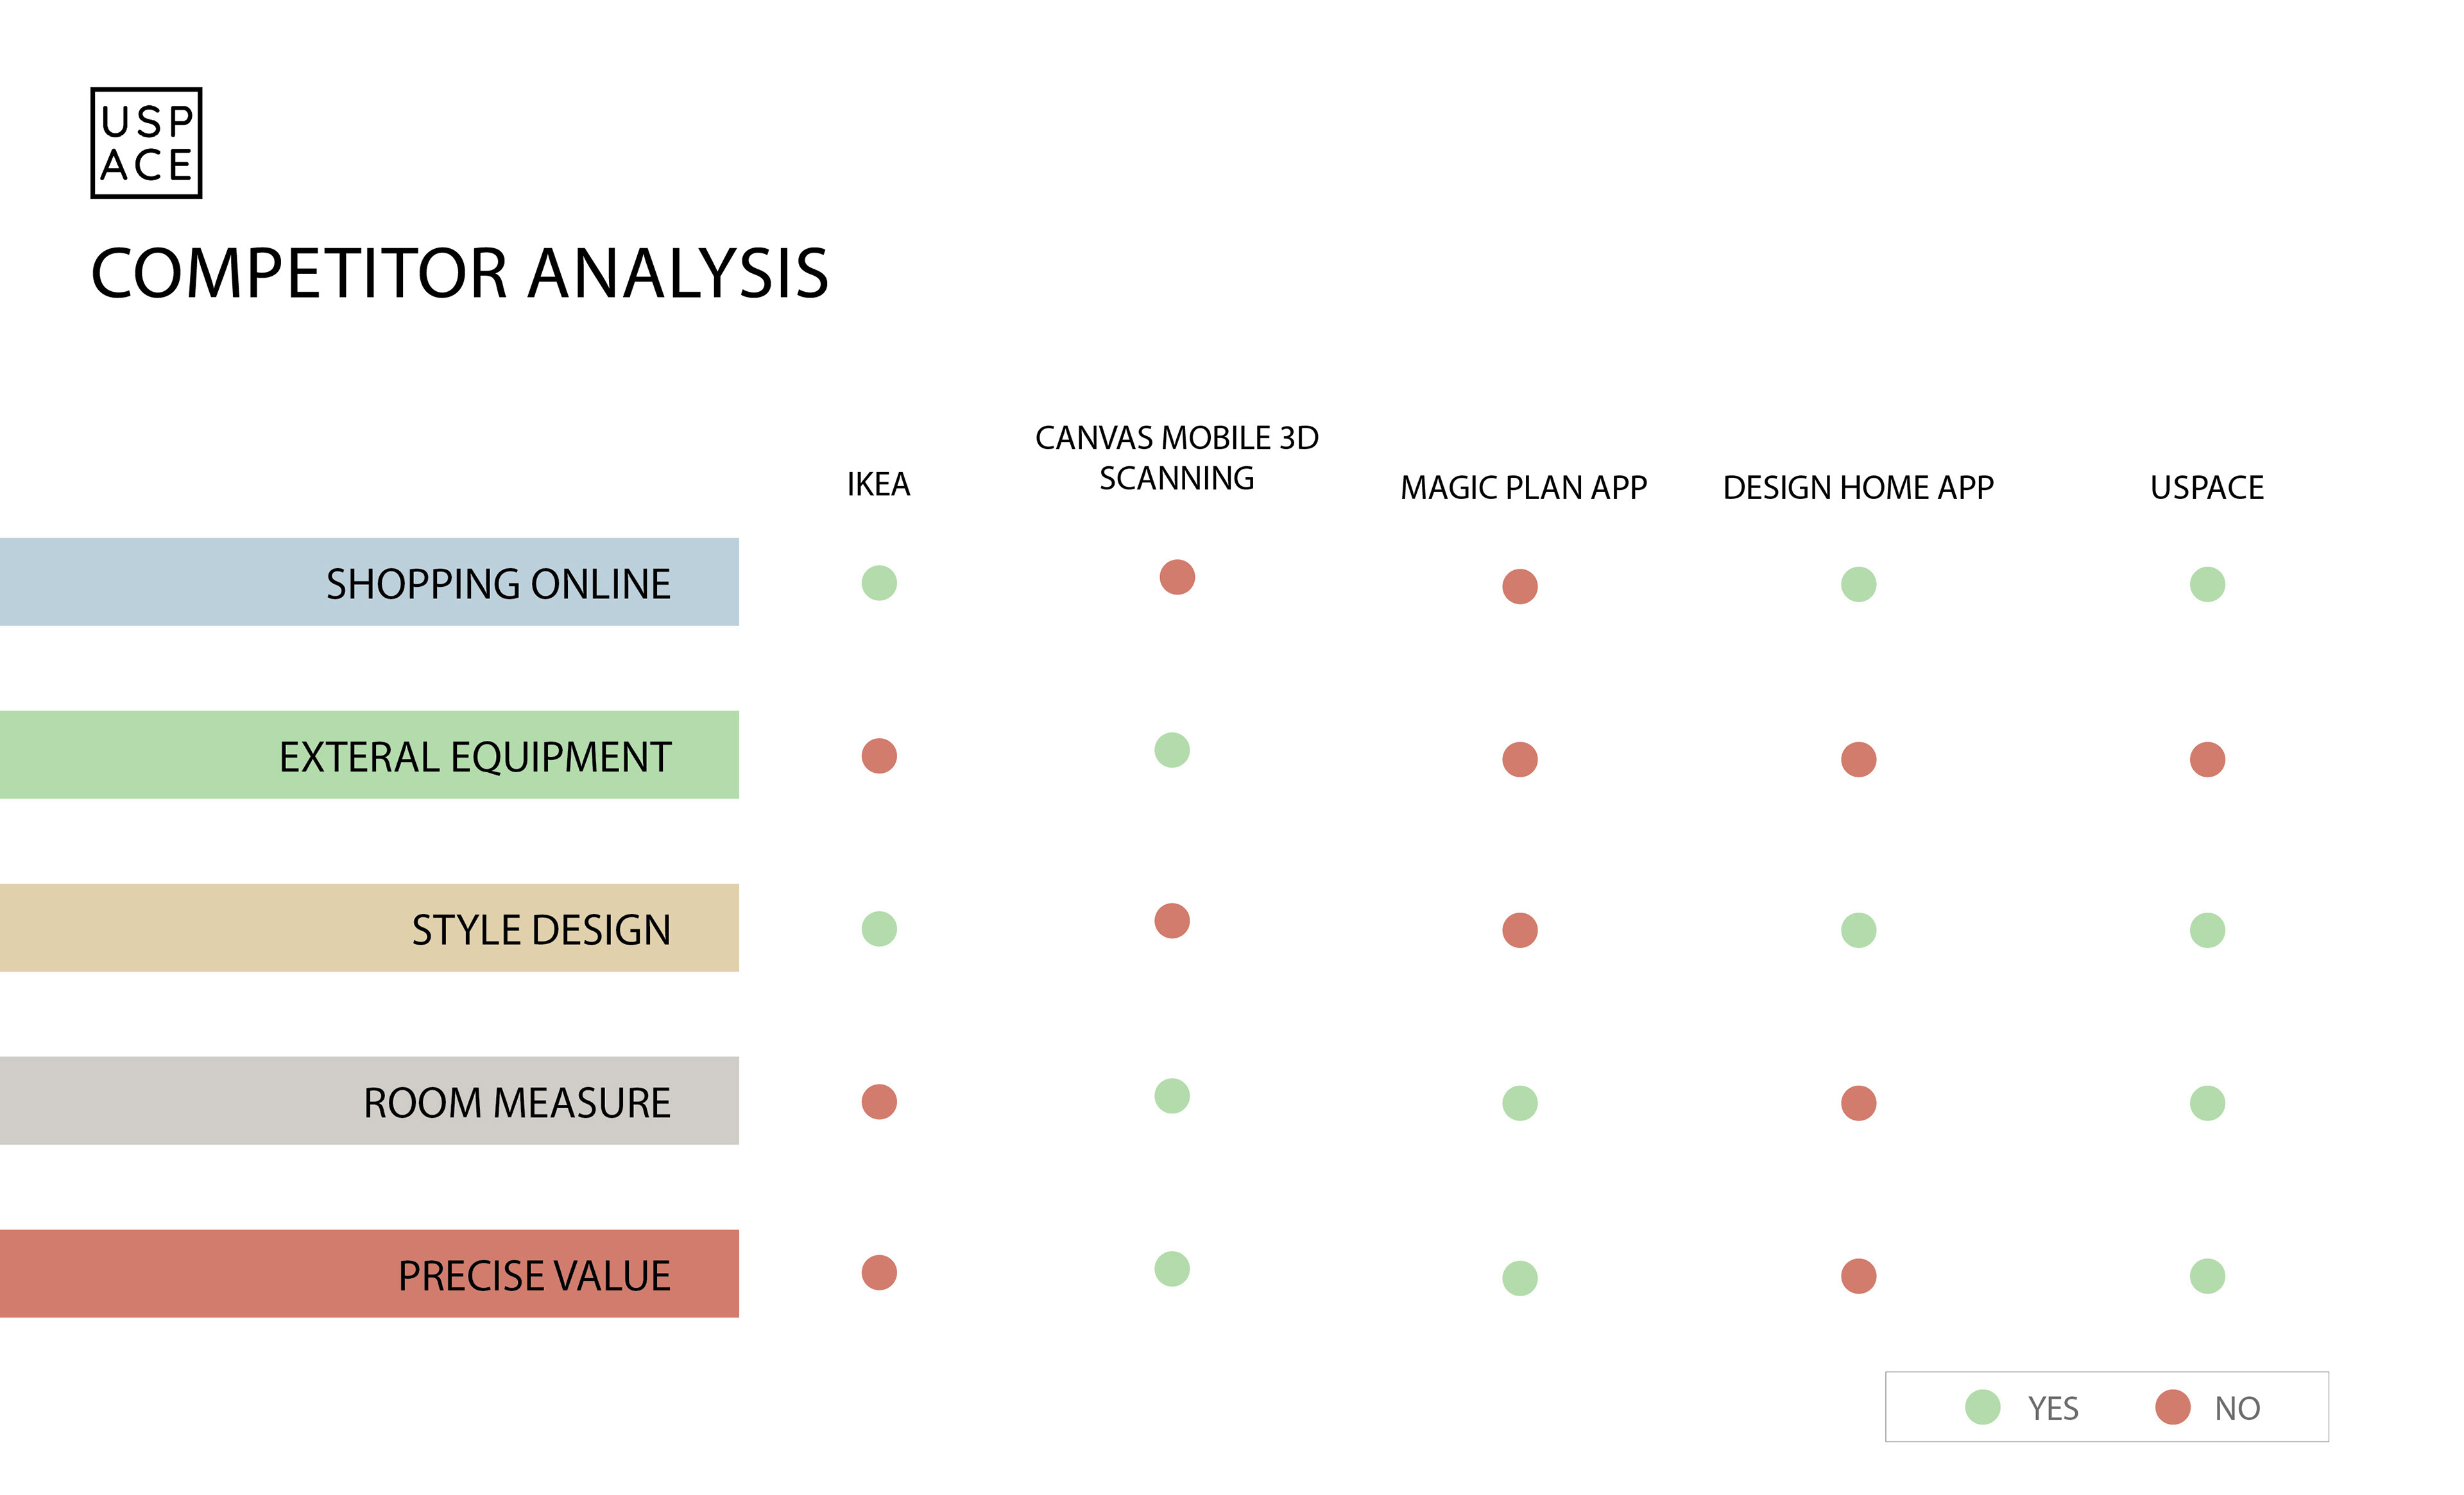Screen dimensions: 2464x1495
Task: Click the USPACE logo box
Action: click(x=146, y=143)
